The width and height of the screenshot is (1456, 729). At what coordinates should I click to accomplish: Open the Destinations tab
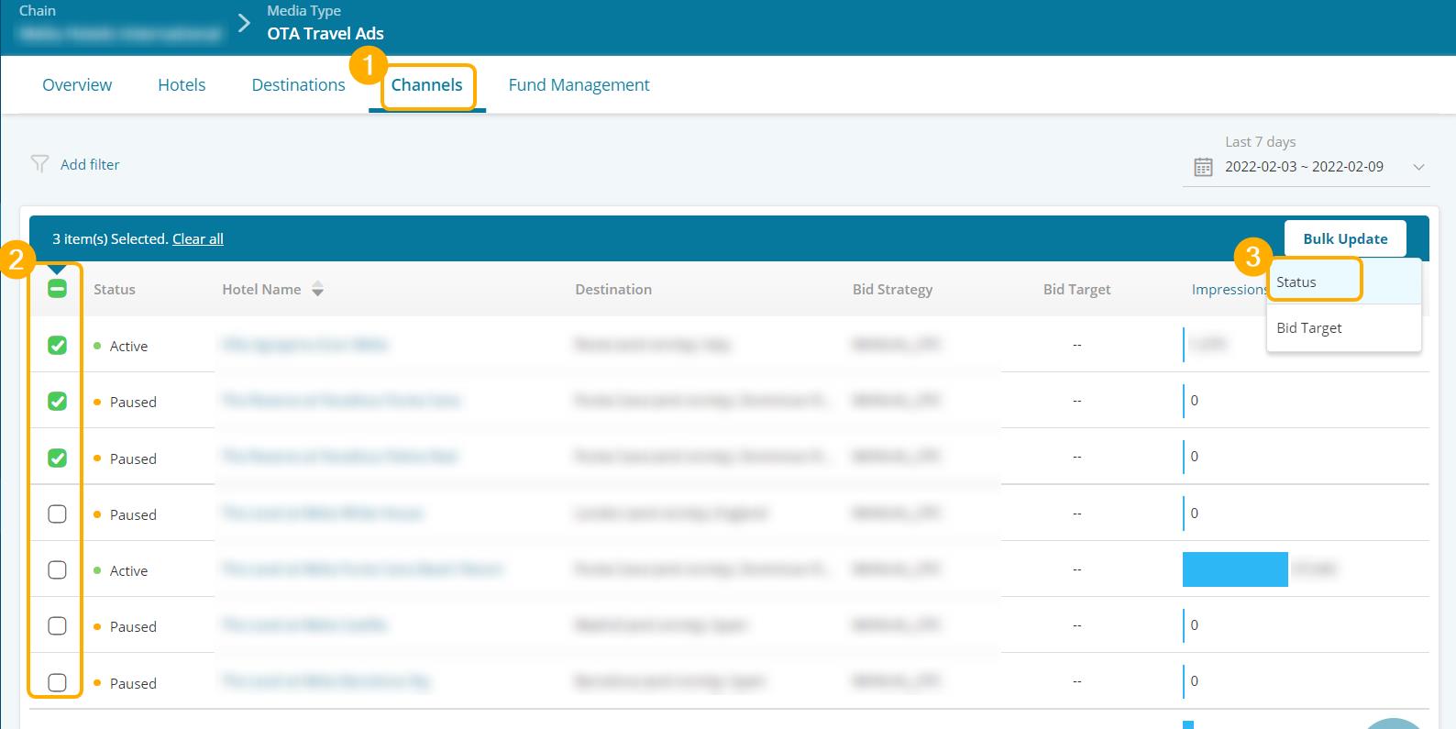(298, 85)
